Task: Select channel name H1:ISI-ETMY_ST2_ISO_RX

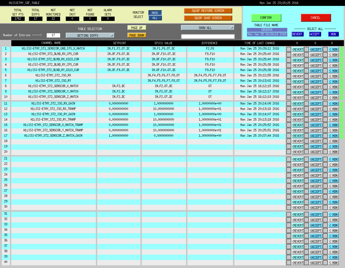Action: click(53, 75)
